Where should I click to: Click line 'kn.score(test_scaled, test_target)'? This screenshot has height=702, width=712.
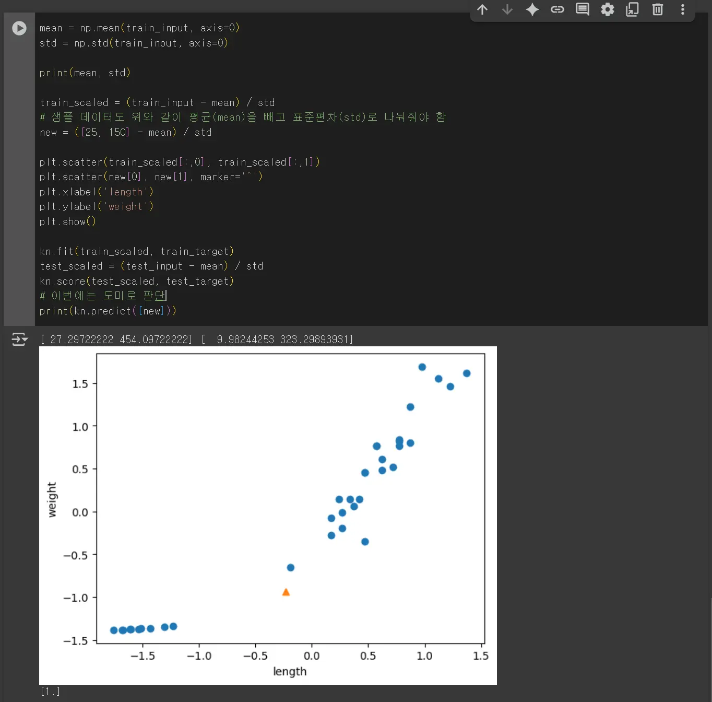click(x=136, y=281)
